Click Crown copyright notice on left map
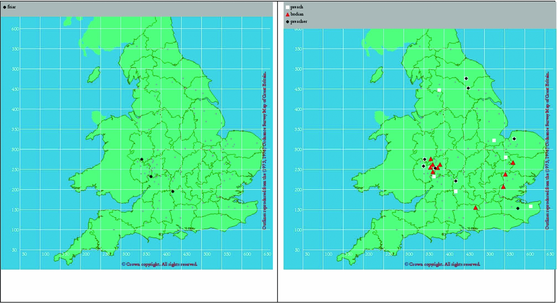 click(159, 264)
